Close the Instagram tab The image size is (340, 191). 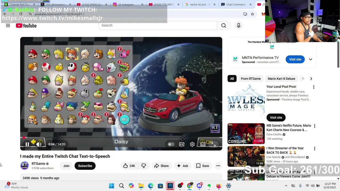coord(142,5)
